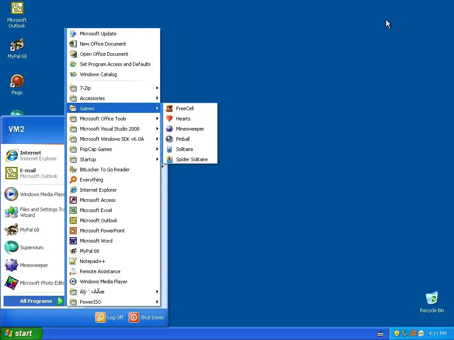Image resolution: width=454 pixels, height=340 pixels.
Task: Open Notepad++
Action: pos(113,261)
